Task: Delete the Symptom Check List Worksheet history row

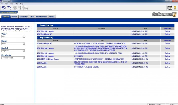Action: pyautogui.click(x=167, y=59)
